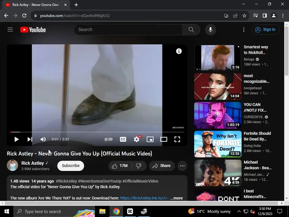The width and height of the screenshot is (289, 217).
Task: Open the YouTube guide hamburger menu
Action: pos(10,29)
